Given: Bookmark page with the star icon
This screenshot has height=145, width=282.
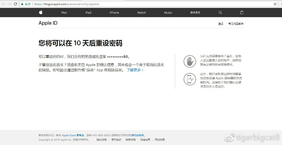Looking at the screenshot, I should [x=275, y=4].
